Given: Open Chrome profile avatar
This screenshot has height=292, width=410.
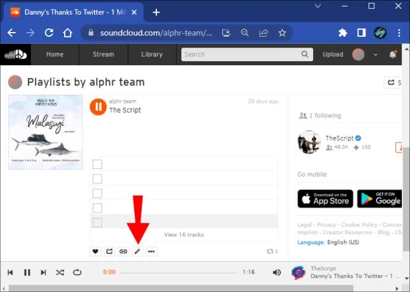Looking at the screenshot, I should point(380,33).
